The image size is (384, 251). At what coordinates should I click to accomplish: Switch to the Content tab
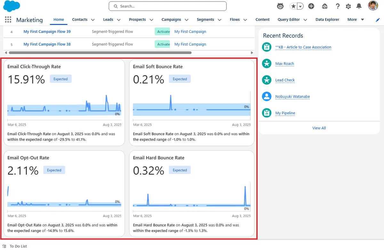coord(262,19)
